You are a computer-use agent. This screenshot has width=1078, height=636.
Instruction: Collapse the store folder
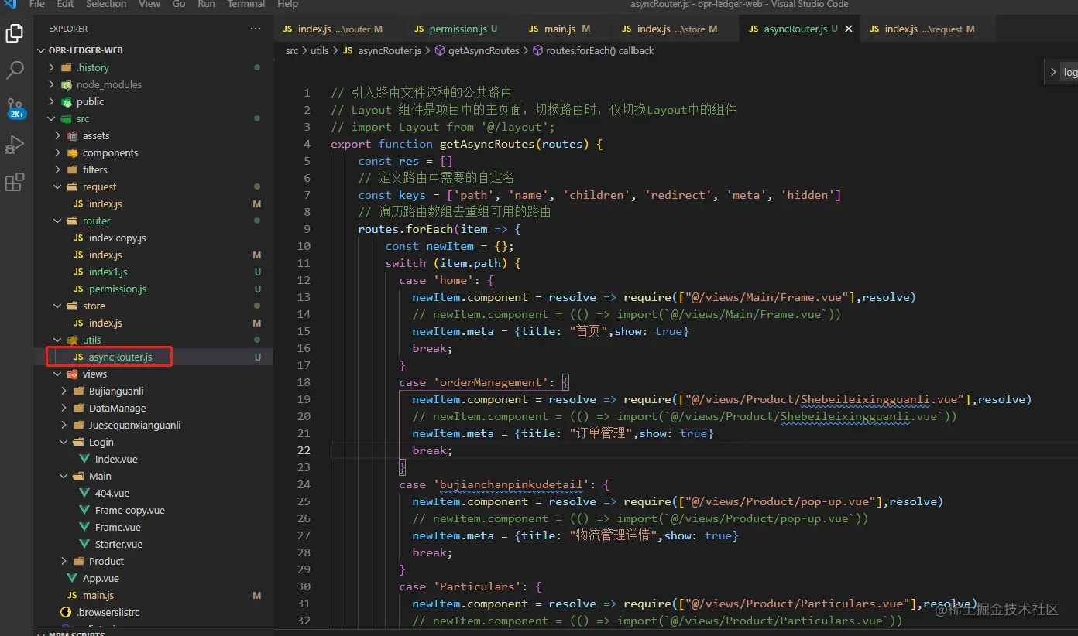point(58,306)
